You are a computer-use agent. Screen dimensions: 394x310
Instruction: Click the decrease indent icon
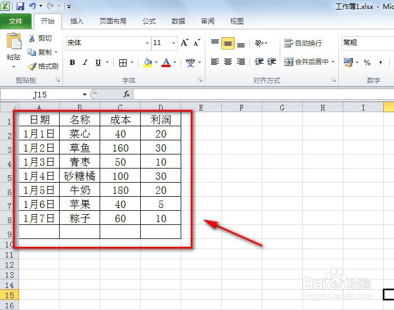point(259,61)
